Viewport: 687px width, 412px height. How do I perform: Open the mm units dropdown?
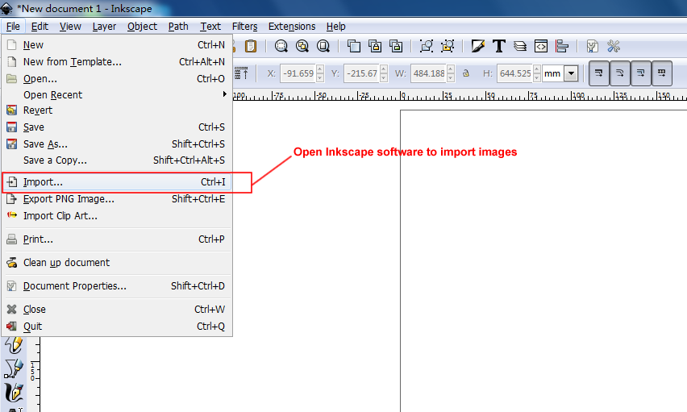pyautogui.click(x=571, y=73)
